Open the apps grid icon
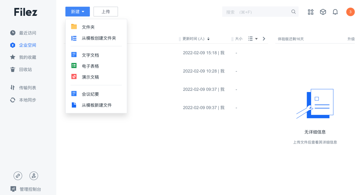 311,12
